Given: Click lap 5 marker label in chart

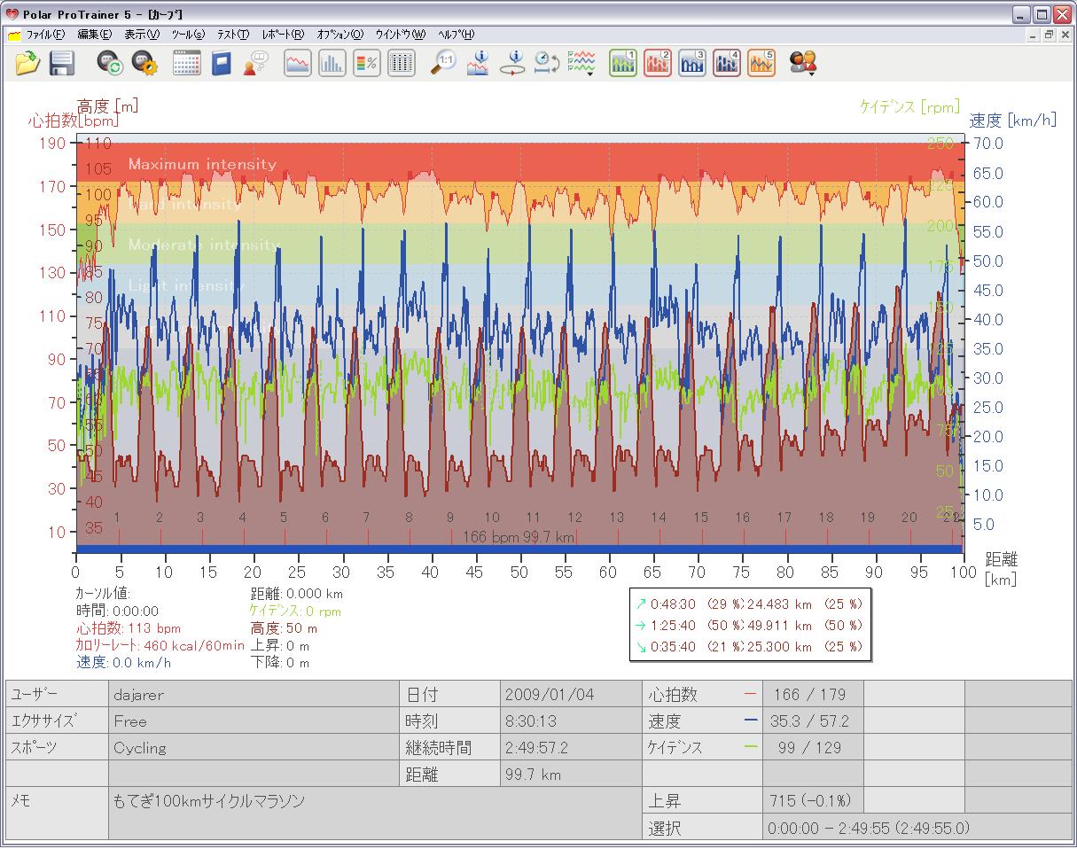Looking at the screenshot, I should click(284, 518).
